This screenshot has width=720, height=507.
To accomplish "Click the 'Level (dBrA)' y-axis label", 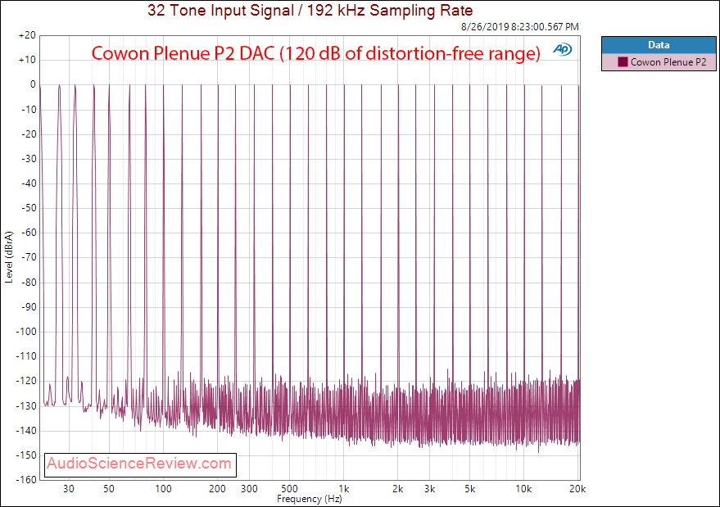I will click(9, 257).
